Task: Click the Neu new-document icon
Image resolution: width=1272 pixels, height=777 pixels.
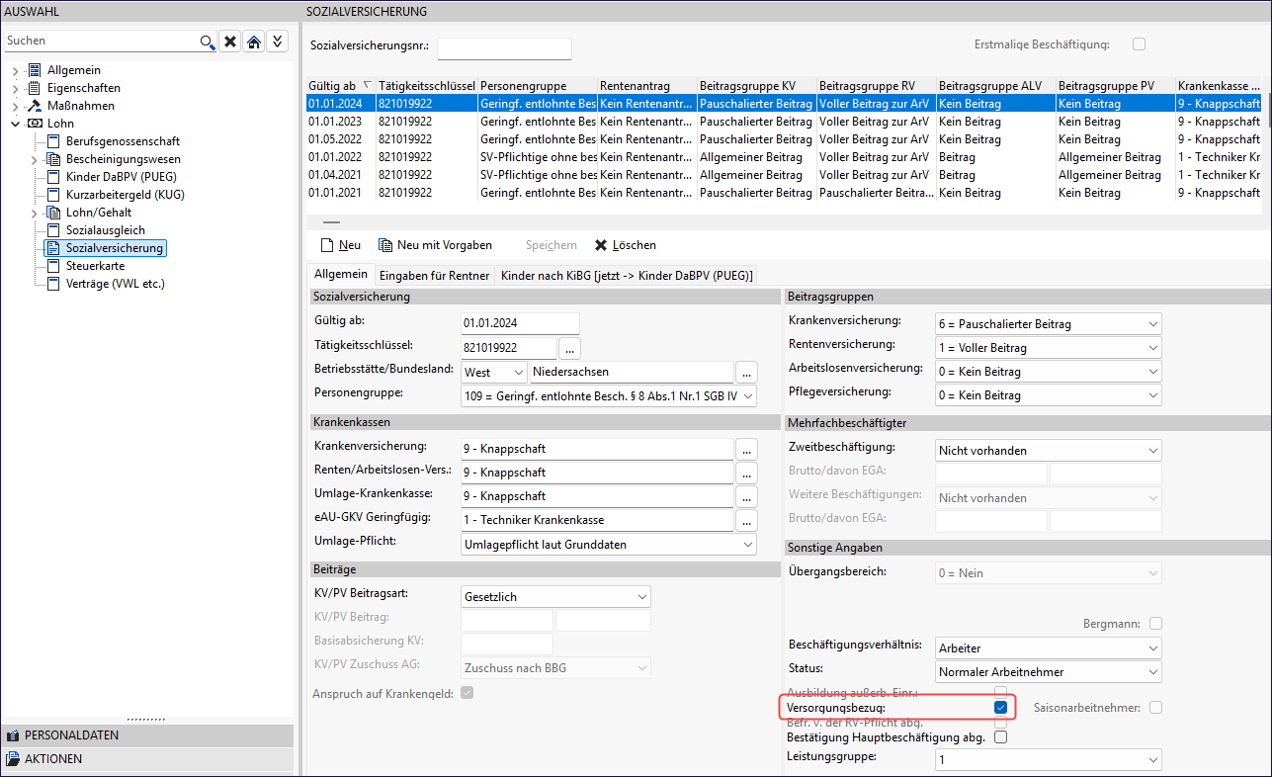Action: [327, 245]
